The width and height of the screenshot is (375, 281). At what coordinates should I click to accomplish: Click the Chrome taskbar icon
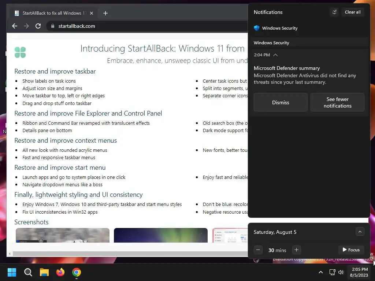[77, 272]
